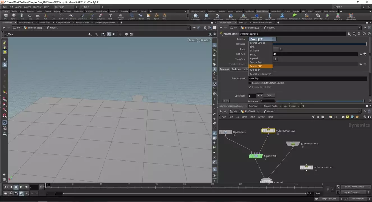372x202 pixels.
Task: Choose the FLIP Tank shelf tool
Action: pyautogui.click(x=206, y=16)
